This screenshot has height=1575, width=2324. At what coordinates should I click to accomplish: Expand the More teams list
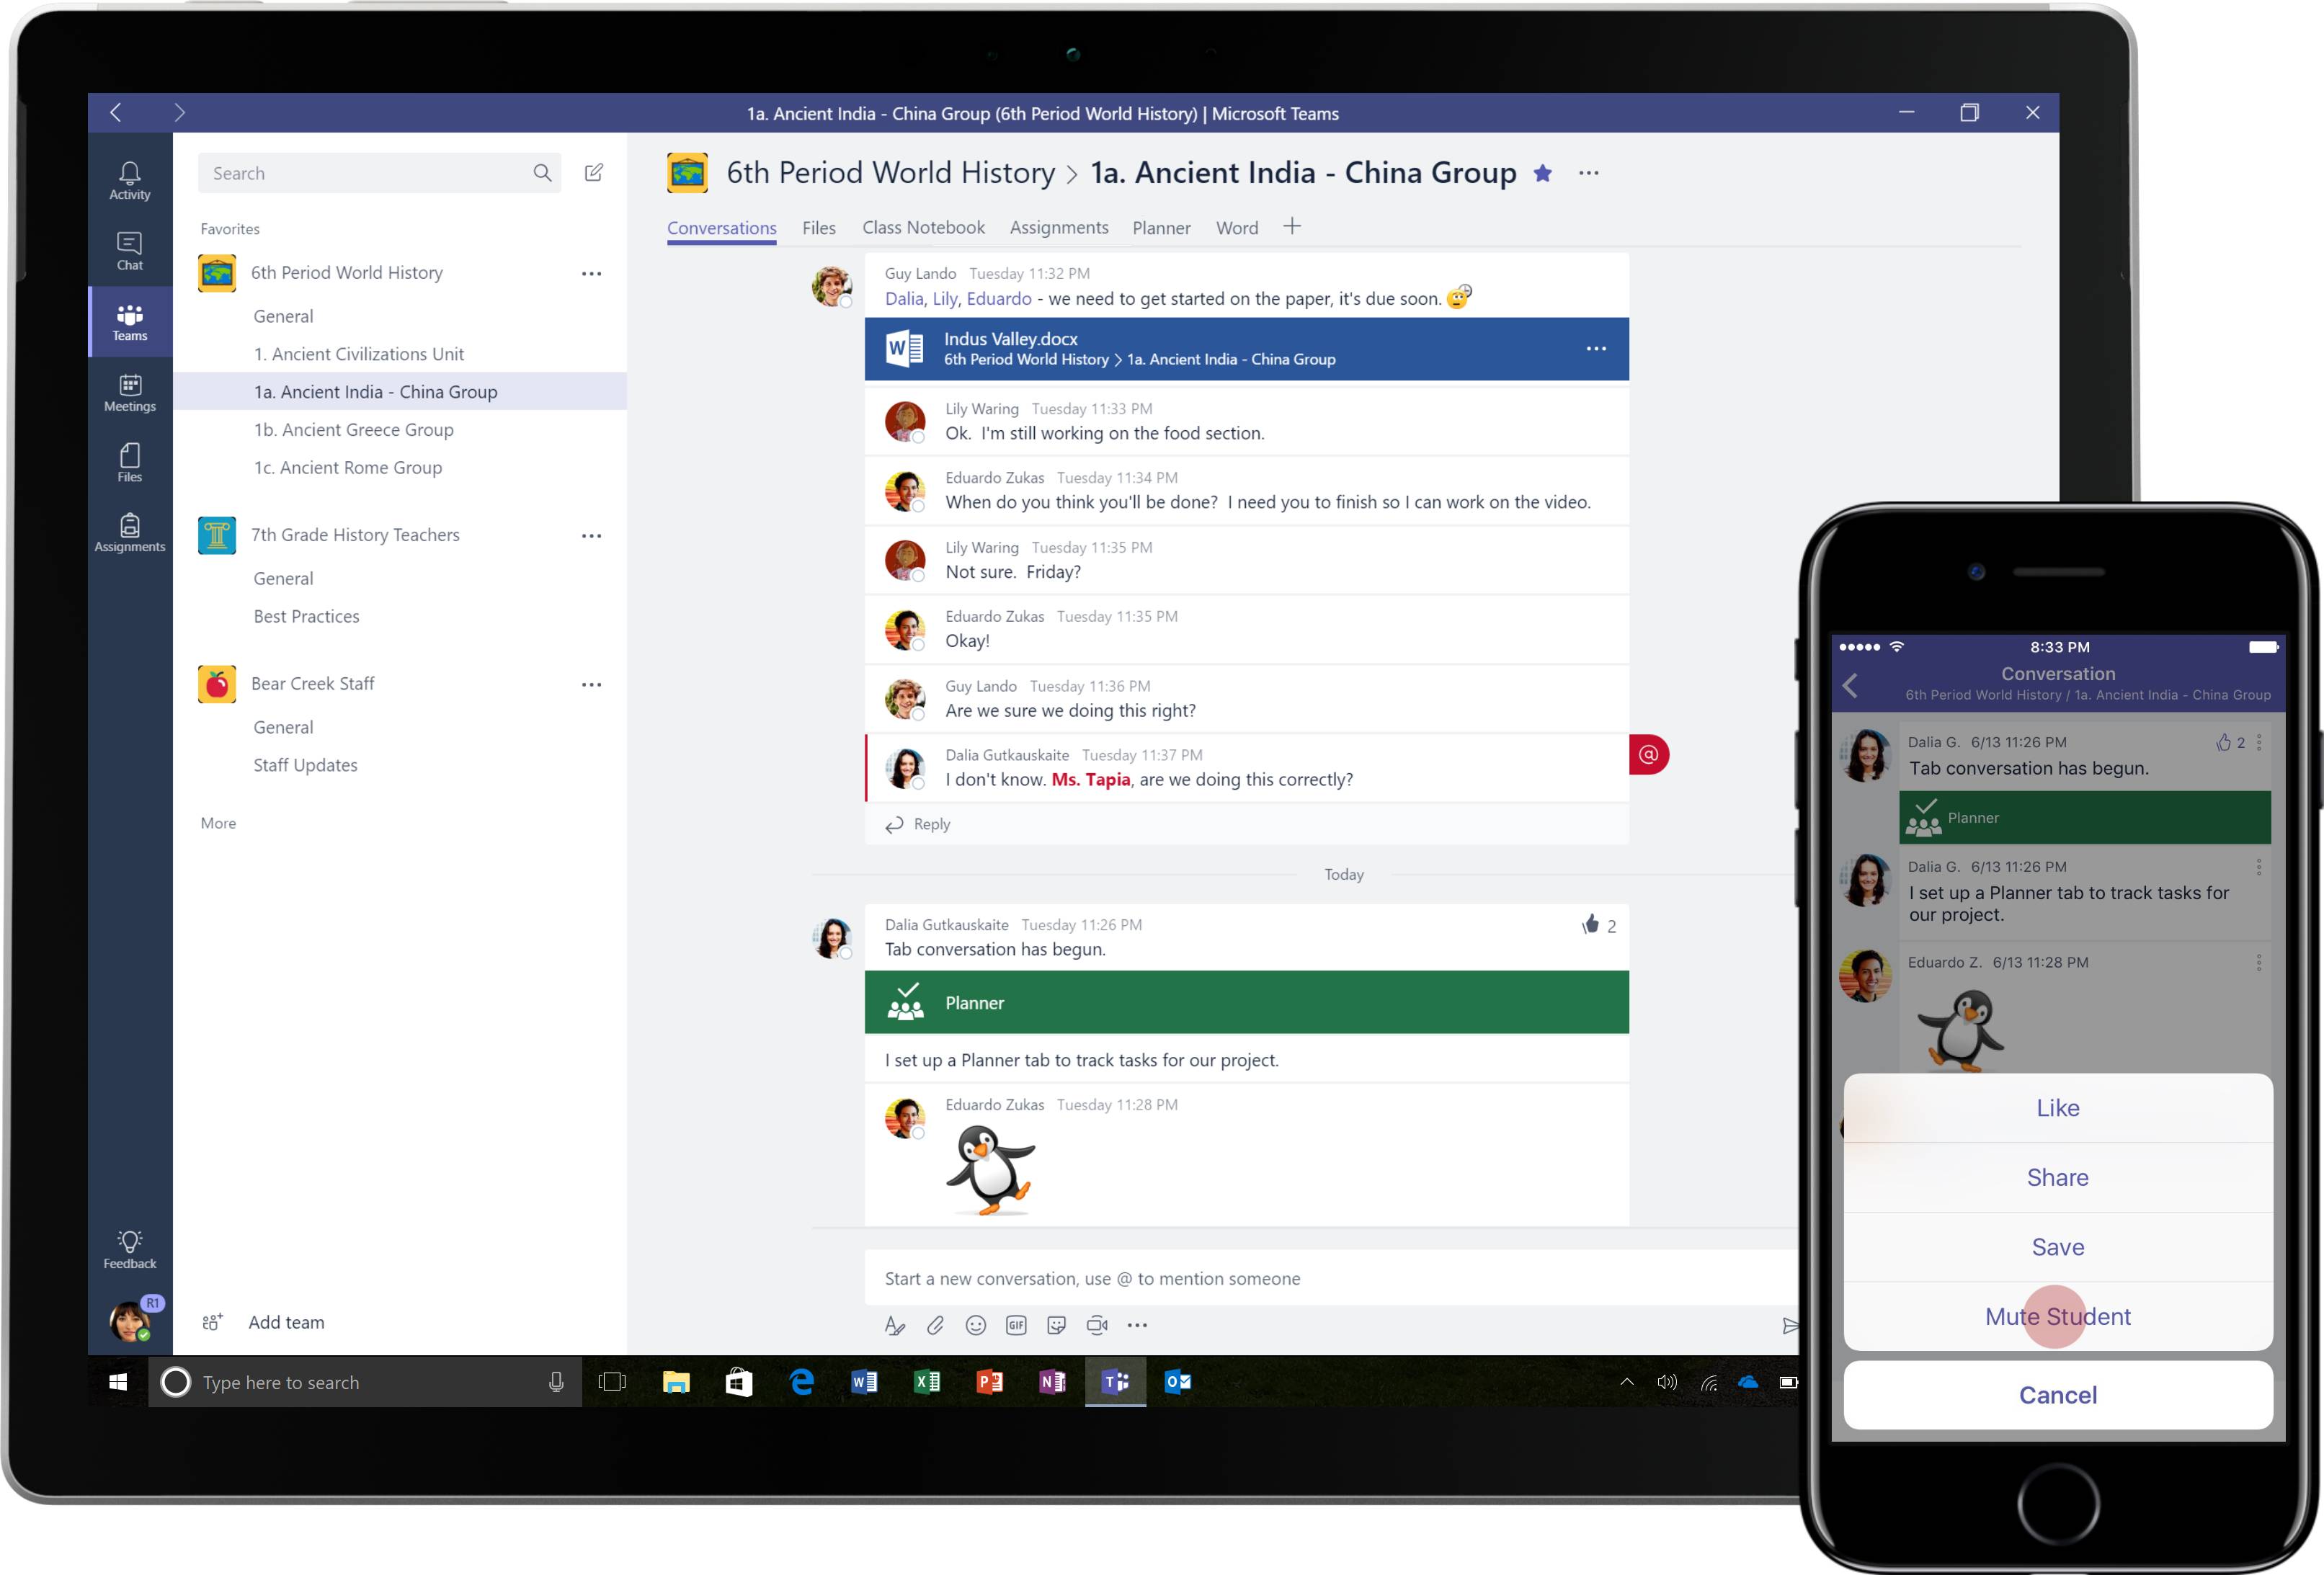[x=218, y=823]
